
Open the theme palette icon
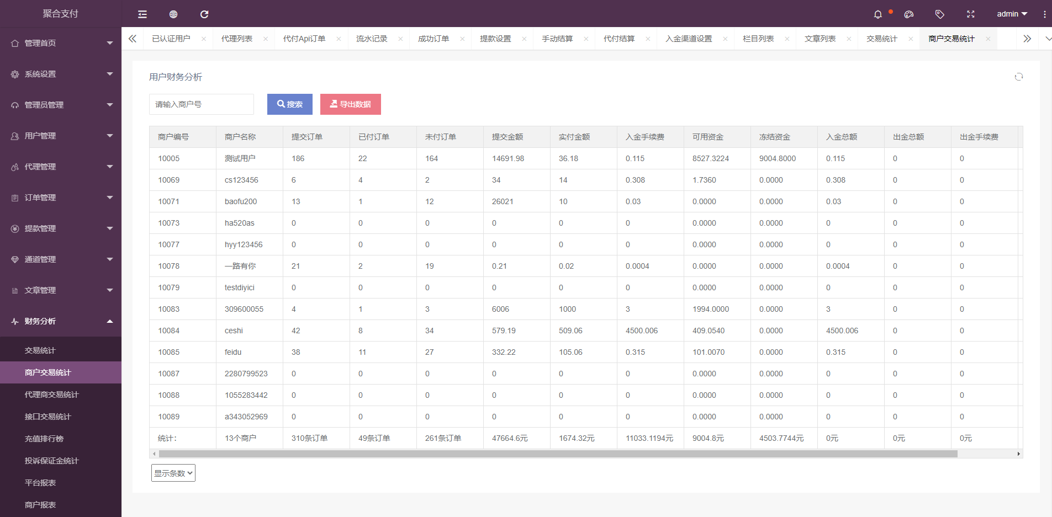909,14
